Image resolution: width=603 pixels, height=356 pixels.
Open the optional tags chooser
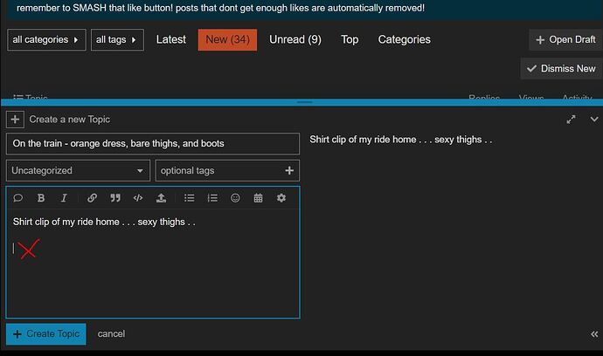[227, 170]
